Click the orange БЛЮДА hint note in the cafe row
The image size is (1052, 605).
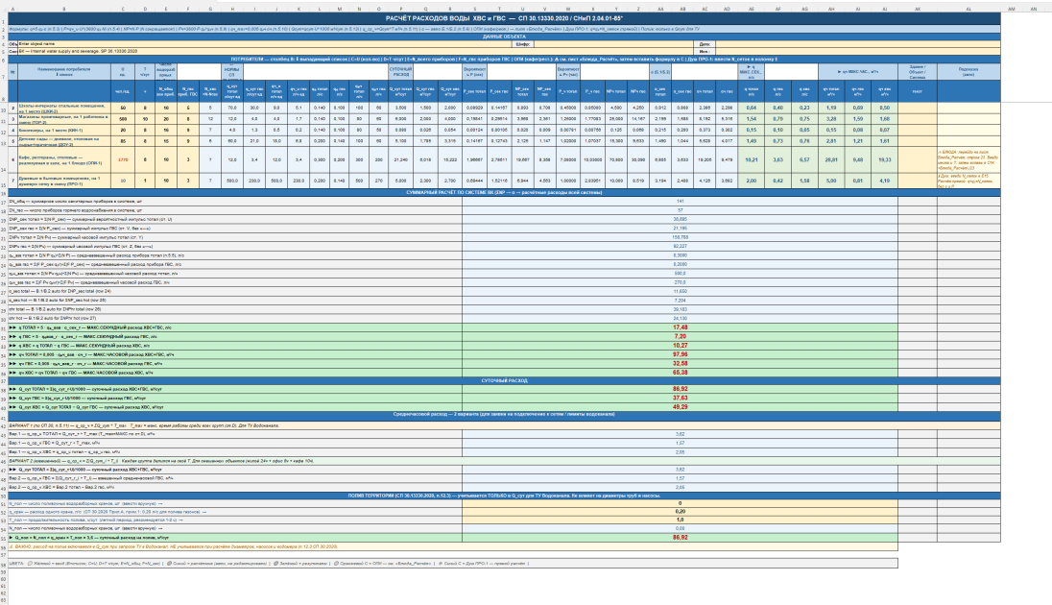pyautogui.click(x=968, y=157)
